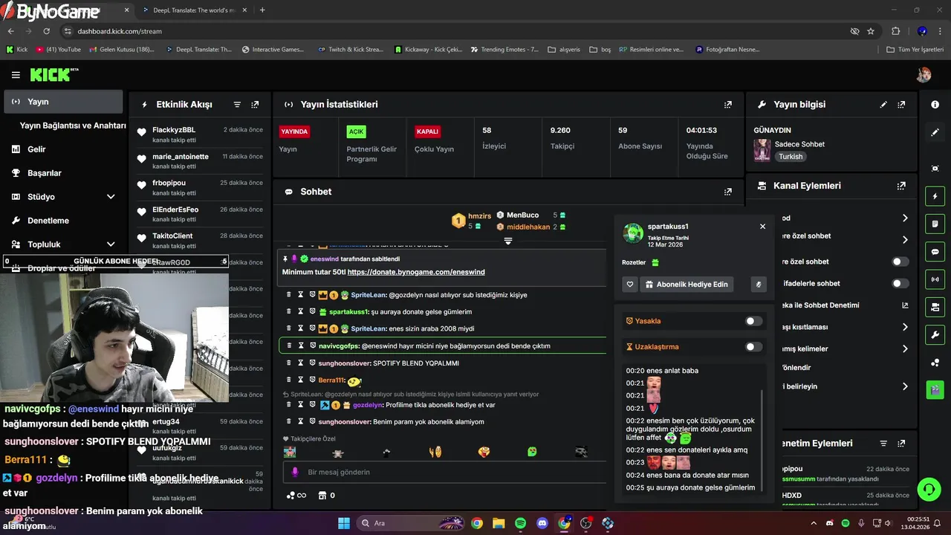Click the capture frame icon in right sidebar
This screenshot has width=951, height=535.
[935, 169]
